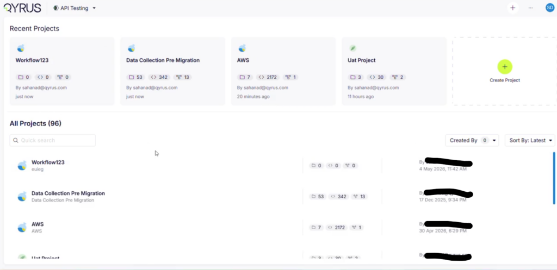Click AWS list row project icon

(22, 227)
